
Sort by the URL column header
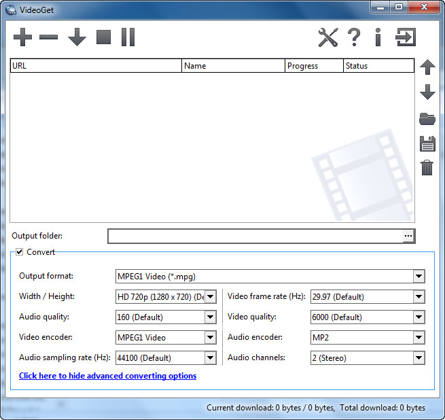pos(96,66)
